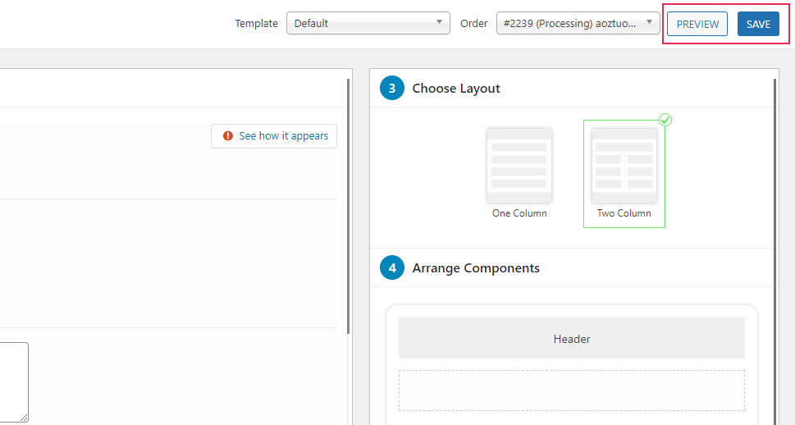Click the SAVE button
The width and height of the screenshot is (795, 425).
click(x=758, y=24)
